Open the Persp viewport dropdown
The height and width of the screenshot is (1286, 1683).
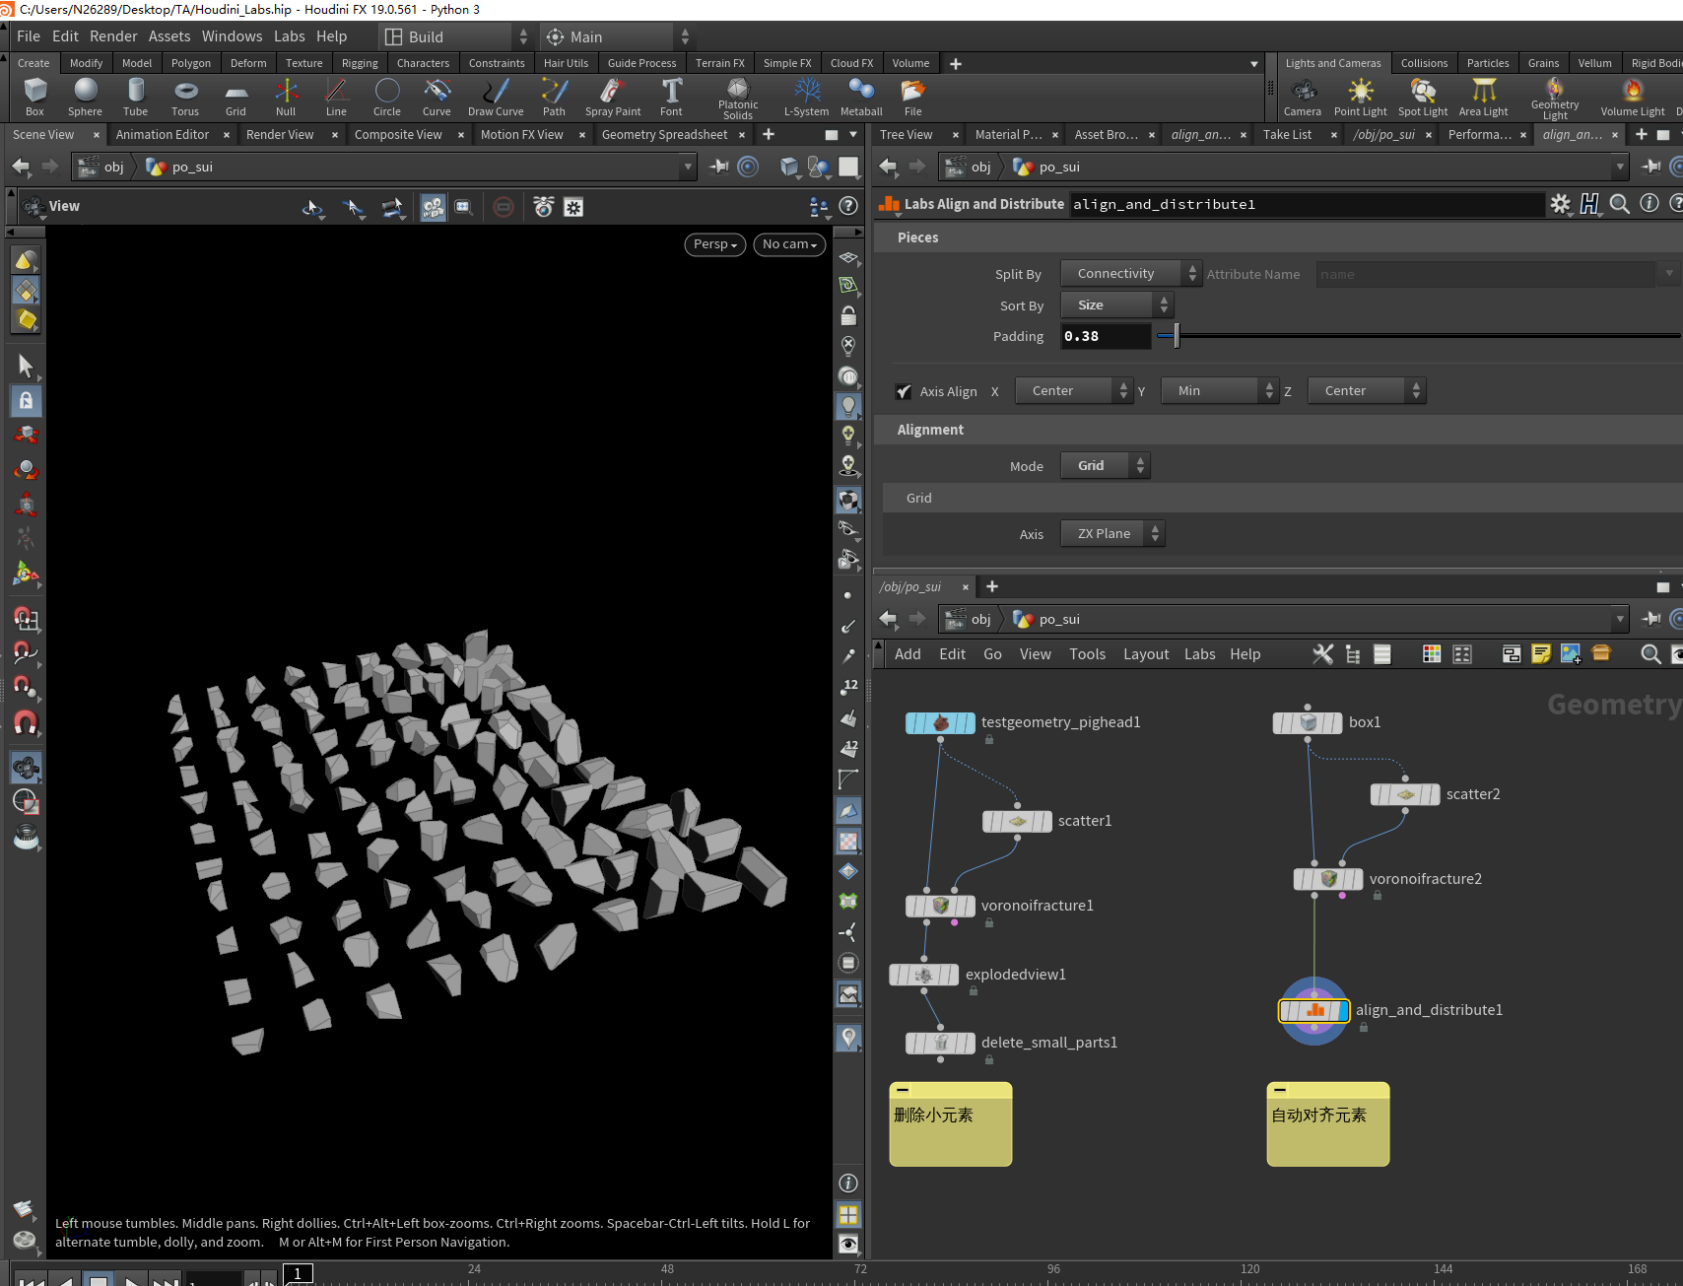[714, 244]
